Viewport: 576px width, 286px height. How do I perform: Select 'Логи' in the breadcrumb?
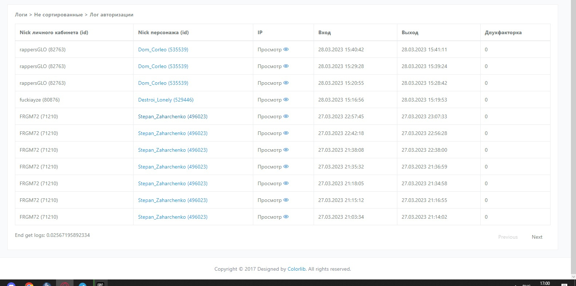21,15
